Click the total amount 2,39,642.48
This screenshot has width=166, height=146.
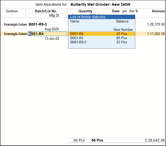tap(155, 140)
